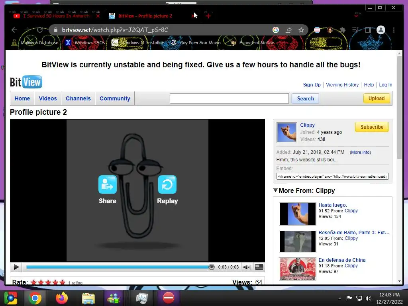
Task: Open the Chrome three-dot menu
Action: coord(394,30)
